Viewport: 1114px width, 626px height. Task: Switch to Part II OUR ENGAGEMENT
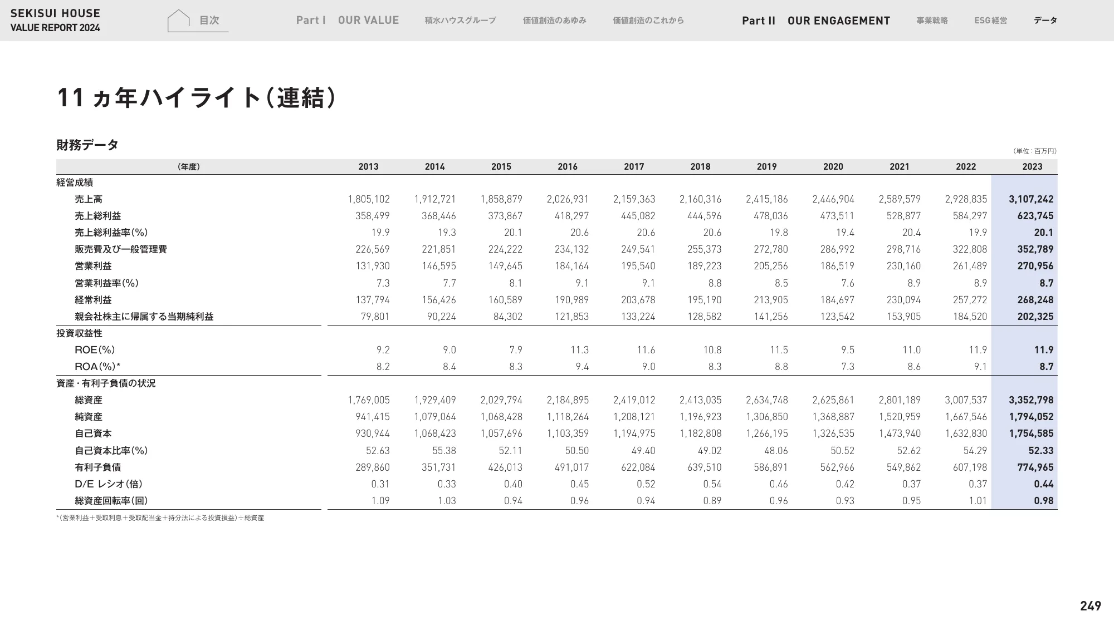816,21
